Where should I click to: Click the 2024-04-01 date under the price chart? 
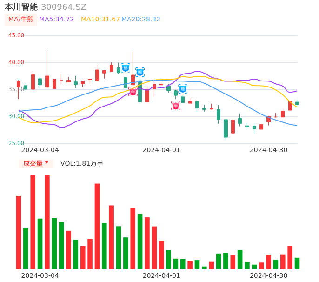click(x=161, y=150)
